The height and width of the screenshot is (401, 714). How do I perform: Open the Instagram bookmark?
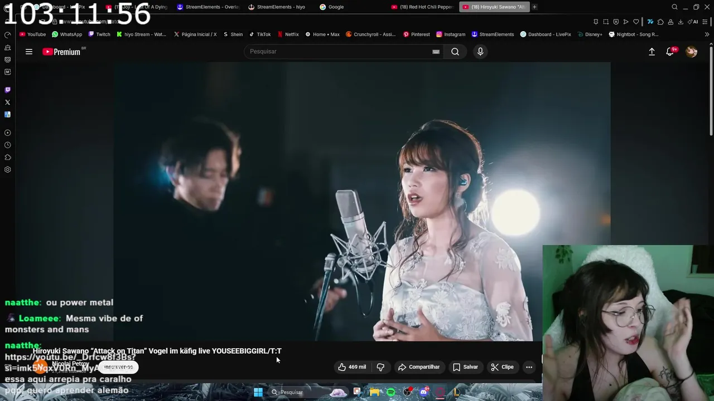(451, 35)
